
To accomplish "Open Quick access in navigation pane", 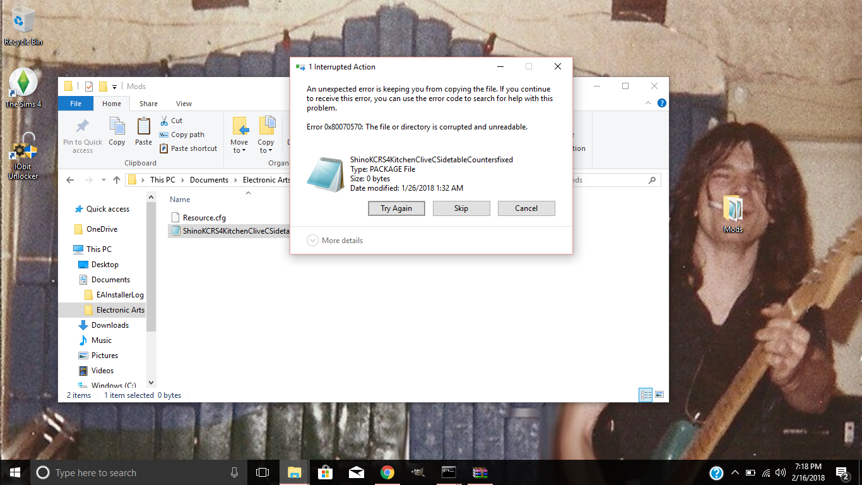I will (102, 209).
